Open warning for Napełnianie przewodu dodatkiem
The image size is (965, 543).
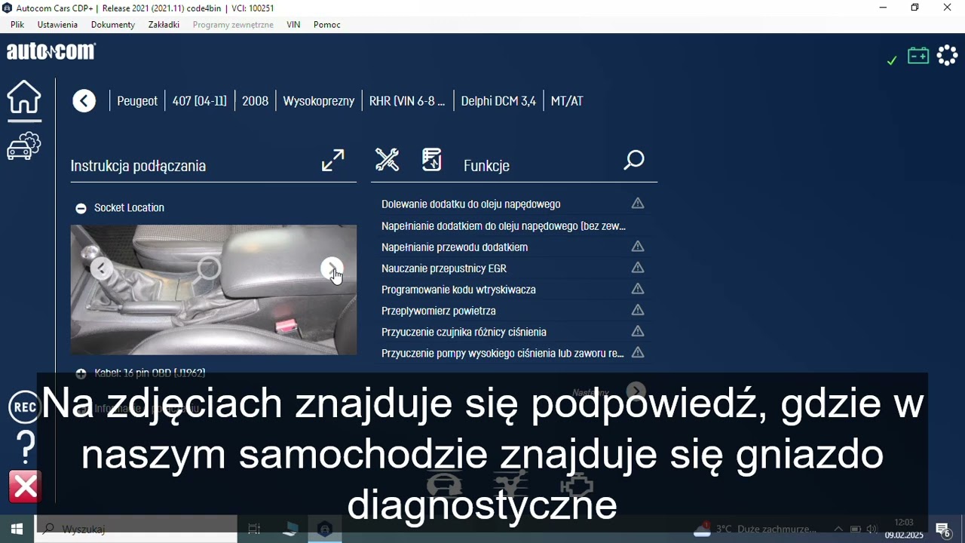point(638,247)
